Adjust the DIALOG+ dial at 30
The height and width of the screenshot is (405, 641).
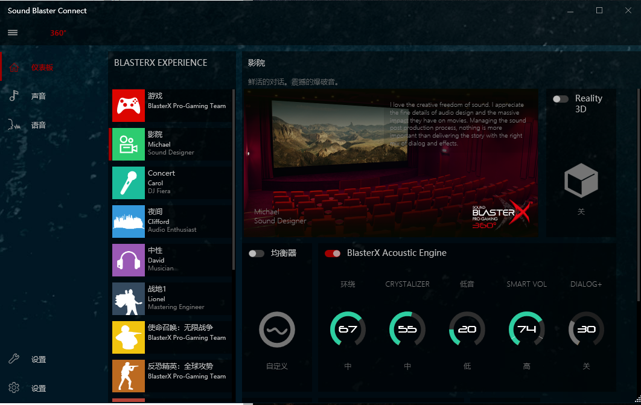point(586,330)
